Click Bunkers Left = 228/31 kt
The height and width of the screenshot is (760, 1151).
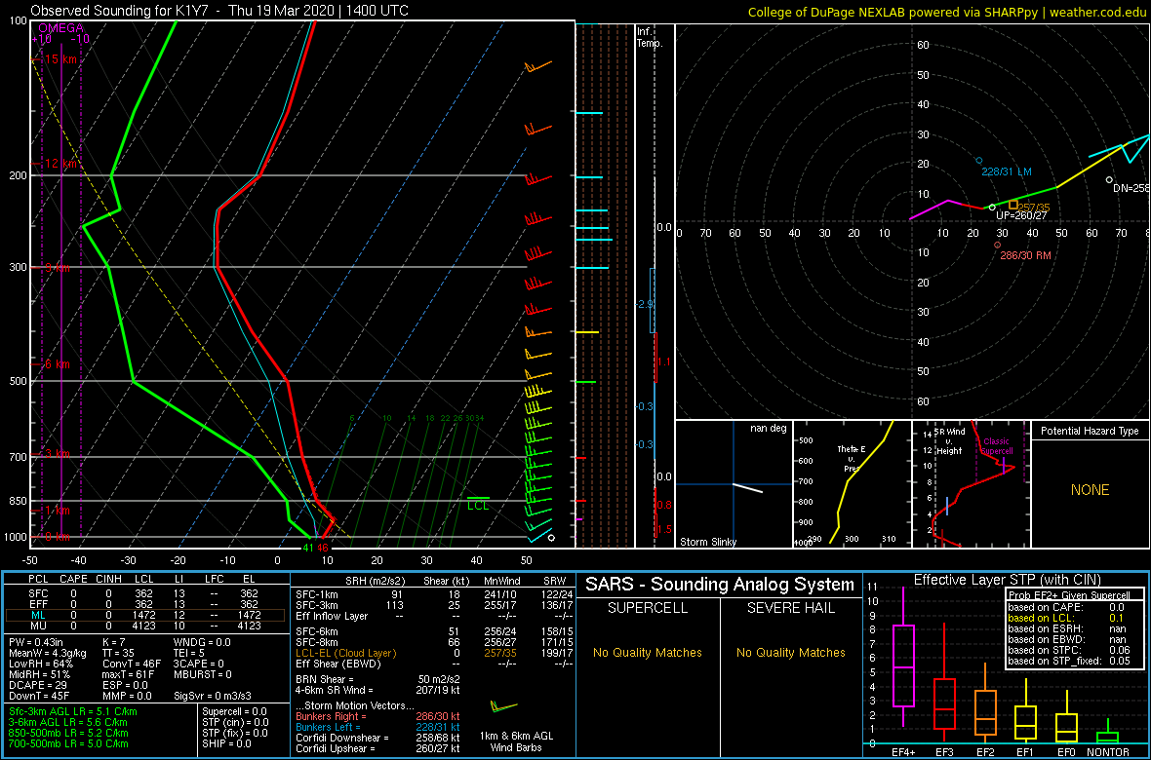377,726
